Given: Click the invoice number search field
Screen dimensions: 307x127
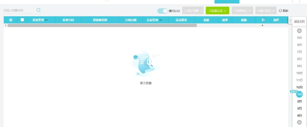Looking at the screenshot, I should coord(19,10).
